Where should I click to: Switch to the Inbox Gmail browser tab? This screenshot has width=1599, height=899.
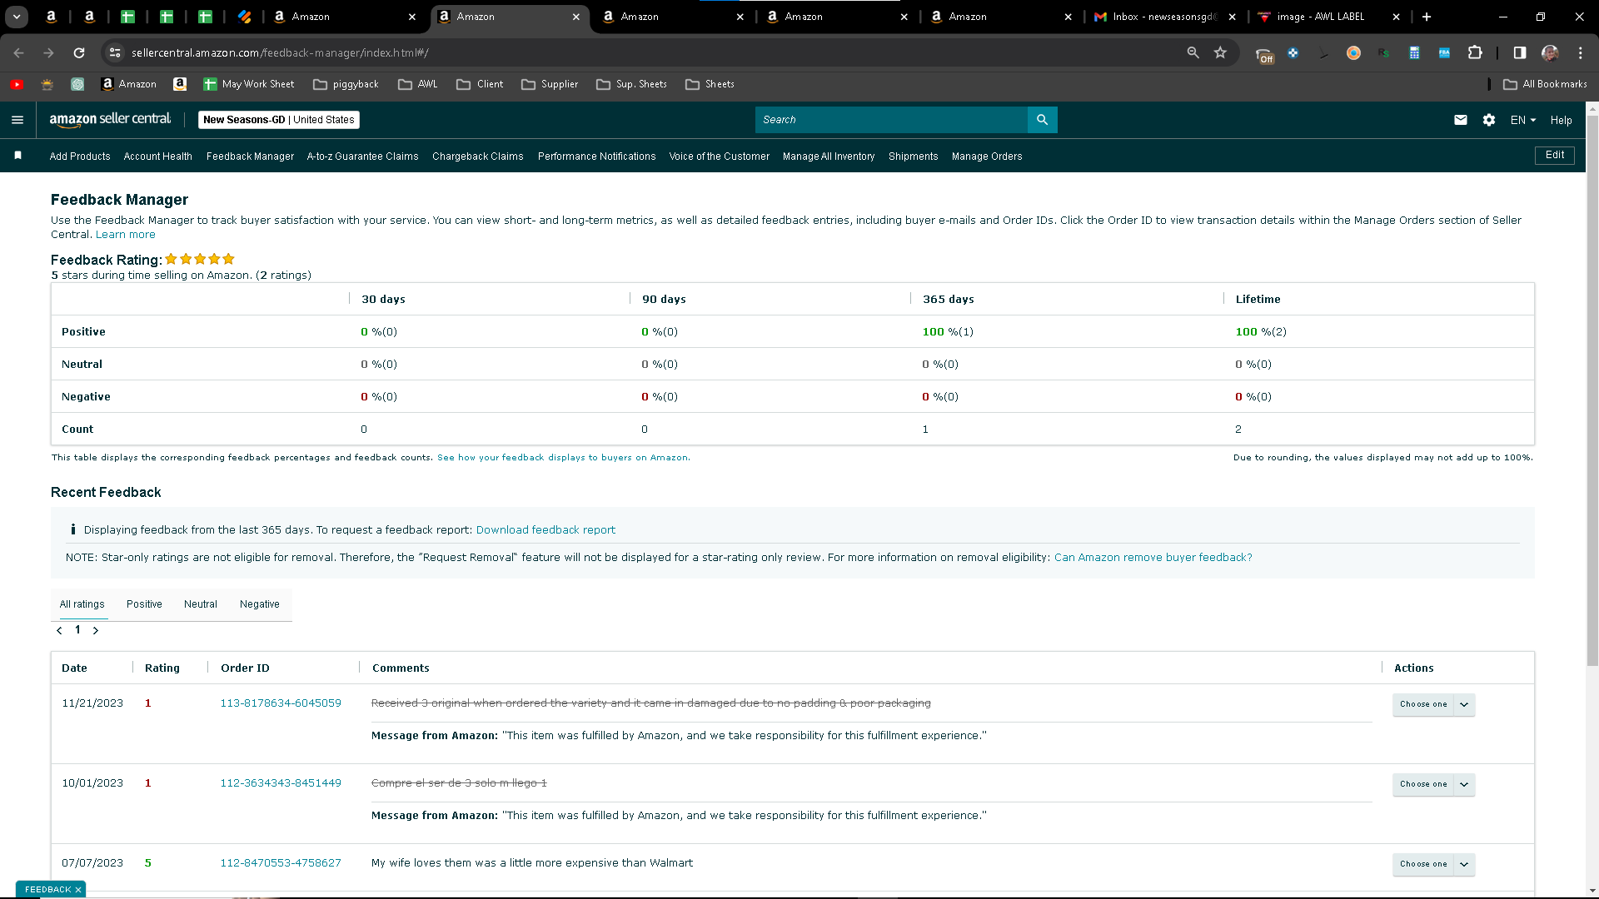point(1166,17)
